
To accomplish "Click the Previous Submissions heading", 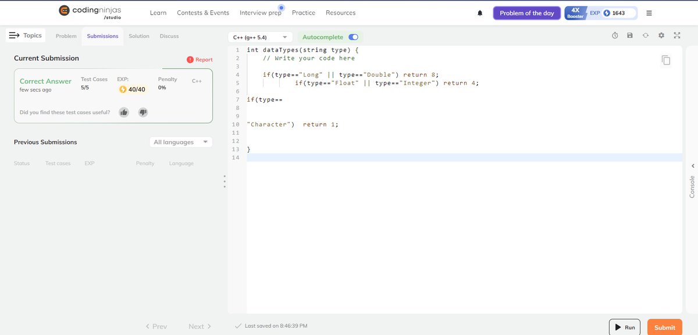I will tap(45, 142).
